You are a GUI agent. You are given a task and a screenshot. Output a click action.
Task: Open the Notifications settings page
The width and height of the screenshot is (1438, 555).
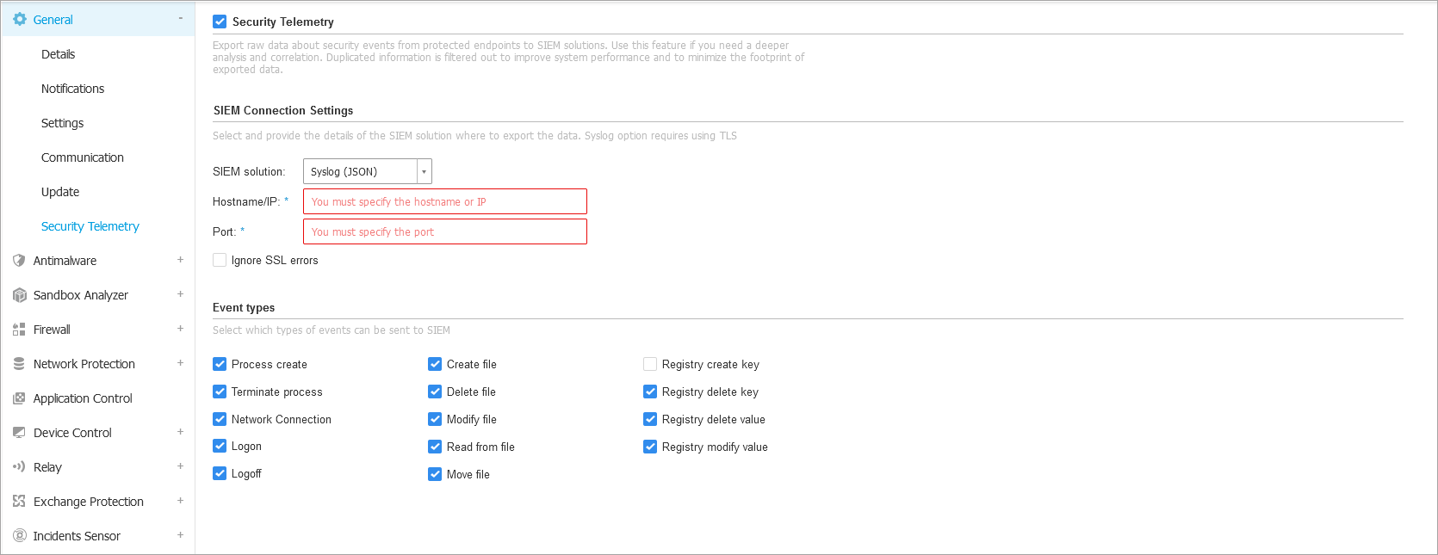(72, 89)
